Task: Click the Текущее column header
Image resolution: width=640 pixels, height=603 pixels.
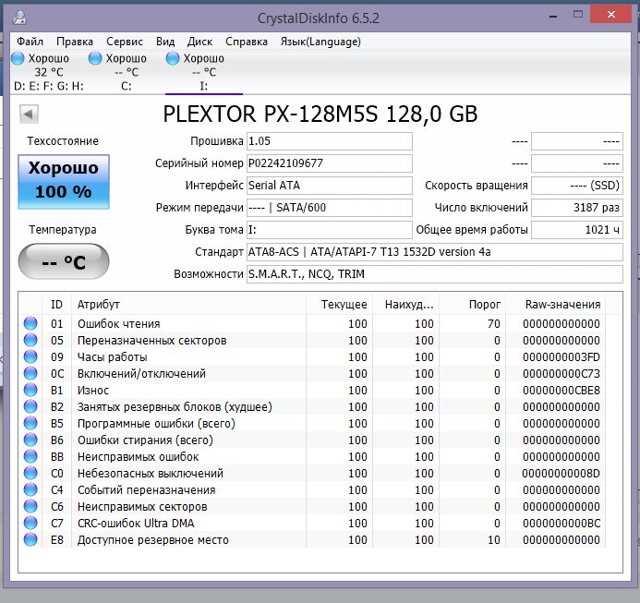Action: (340, 305)
